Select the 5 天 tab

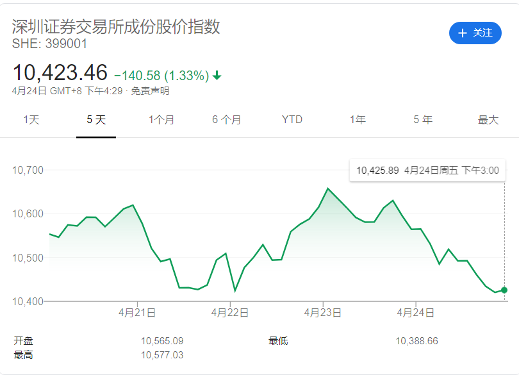click(96, 120)
